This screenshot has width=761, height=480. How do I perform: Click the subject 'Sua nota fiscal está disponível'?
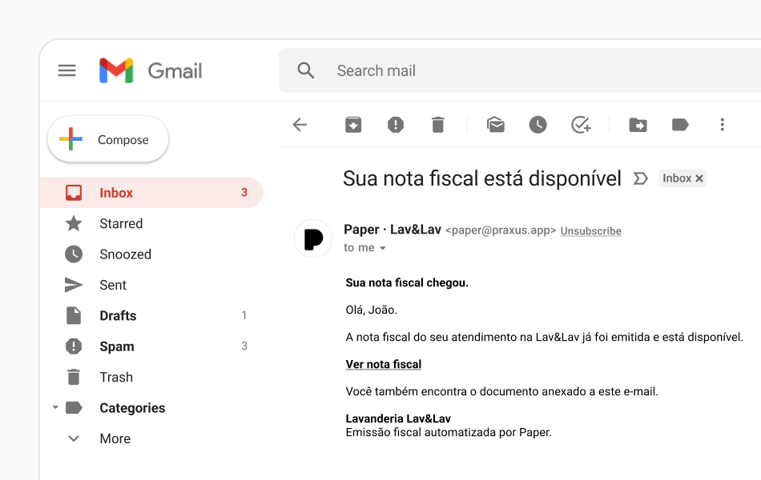tap(482, 178)
